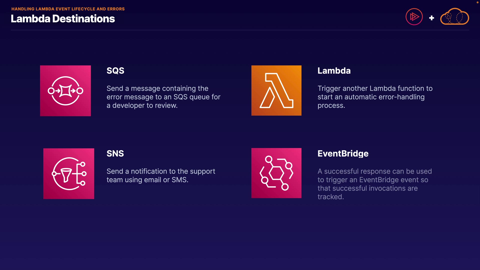This screenshot has width=480, height=270.
Task: Select the SQS heading
Action: [x=115, y=71]
